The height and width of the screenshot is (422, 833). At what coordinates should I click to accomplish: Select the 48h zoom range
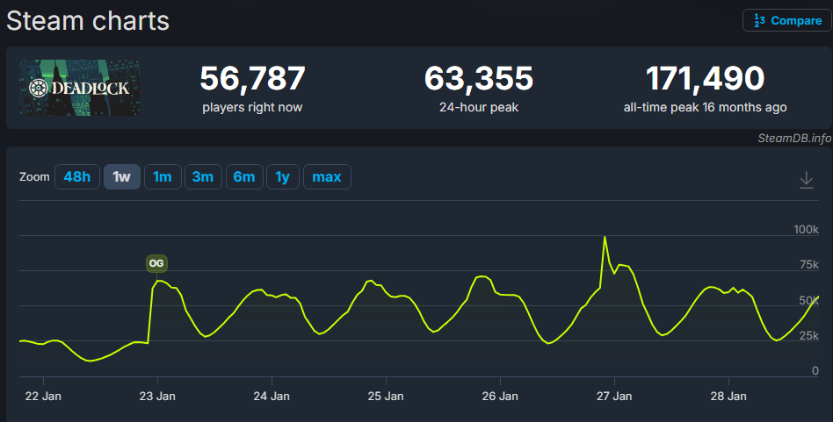click(x=77, y=176)
